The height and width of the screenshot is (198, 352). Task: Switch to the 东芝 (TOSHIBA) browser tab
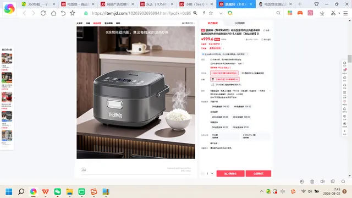click(157, 4)
